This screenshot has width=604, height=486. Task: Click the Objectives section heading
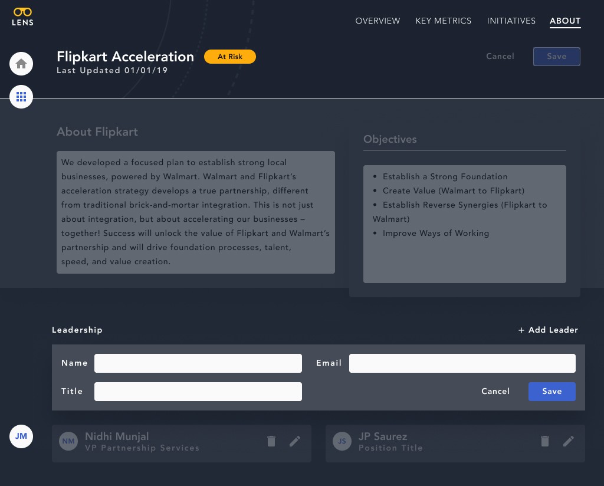[390, 139]
